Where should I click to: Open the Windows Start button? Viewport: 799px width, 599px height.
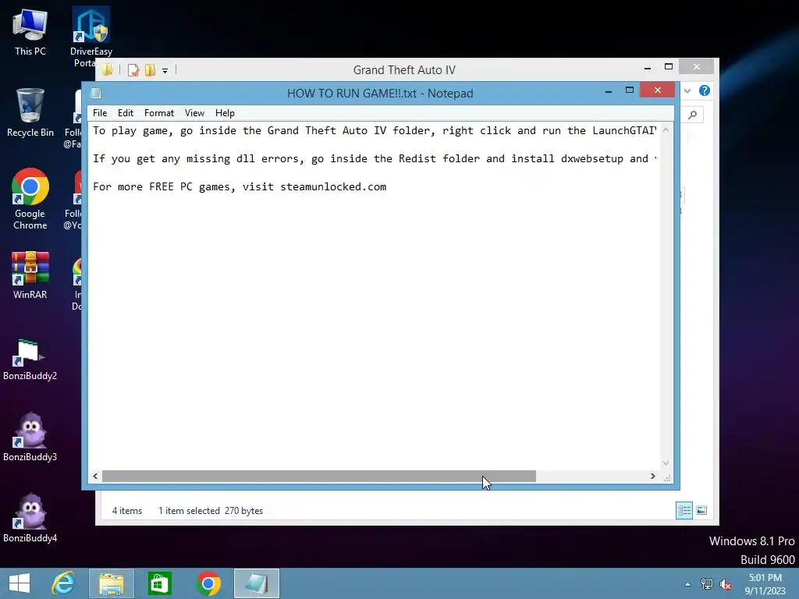pos(20,583)
